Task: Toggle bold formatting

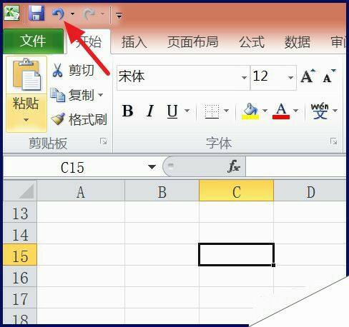Action: (128, 111)
